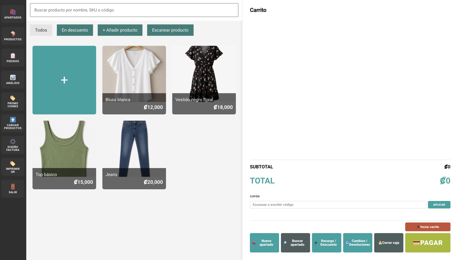458x260 pixels.
Task: Apply the coupon with the Aplicar button
Action: click(x=439, y=205)
